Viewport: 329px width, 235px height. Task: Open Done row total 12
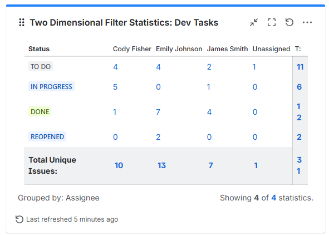(x=299, y=112)
